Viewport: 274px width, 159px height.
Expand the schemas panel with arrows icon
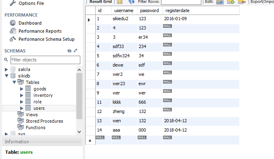[x=75, y=50]
